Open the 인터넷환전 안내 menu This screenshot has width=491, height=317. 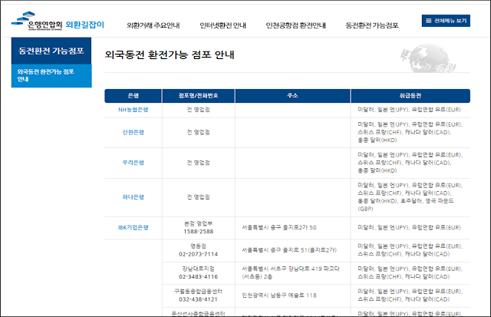pyautogui.click(x=223, y=25)
